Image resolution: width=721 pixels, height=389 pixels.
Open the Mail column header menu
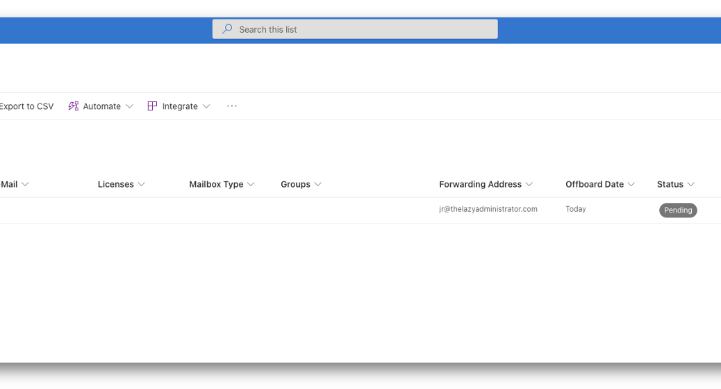pos(15,184)
